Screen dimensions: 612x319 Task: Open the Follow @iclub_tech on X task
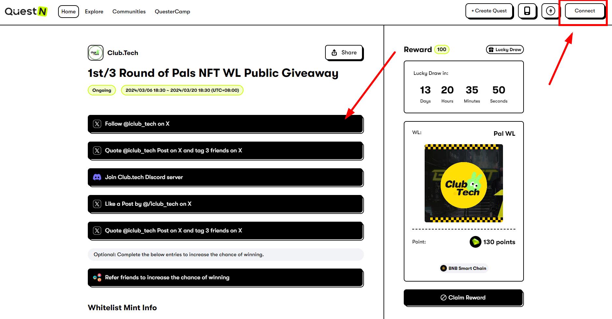[226, 124]
